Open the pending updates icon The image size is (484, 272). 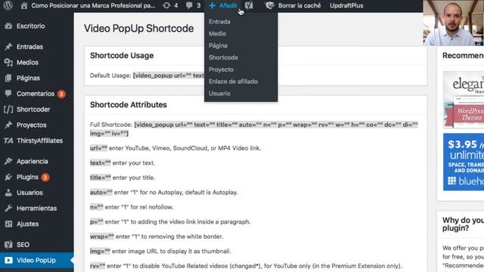pos(166,5)
